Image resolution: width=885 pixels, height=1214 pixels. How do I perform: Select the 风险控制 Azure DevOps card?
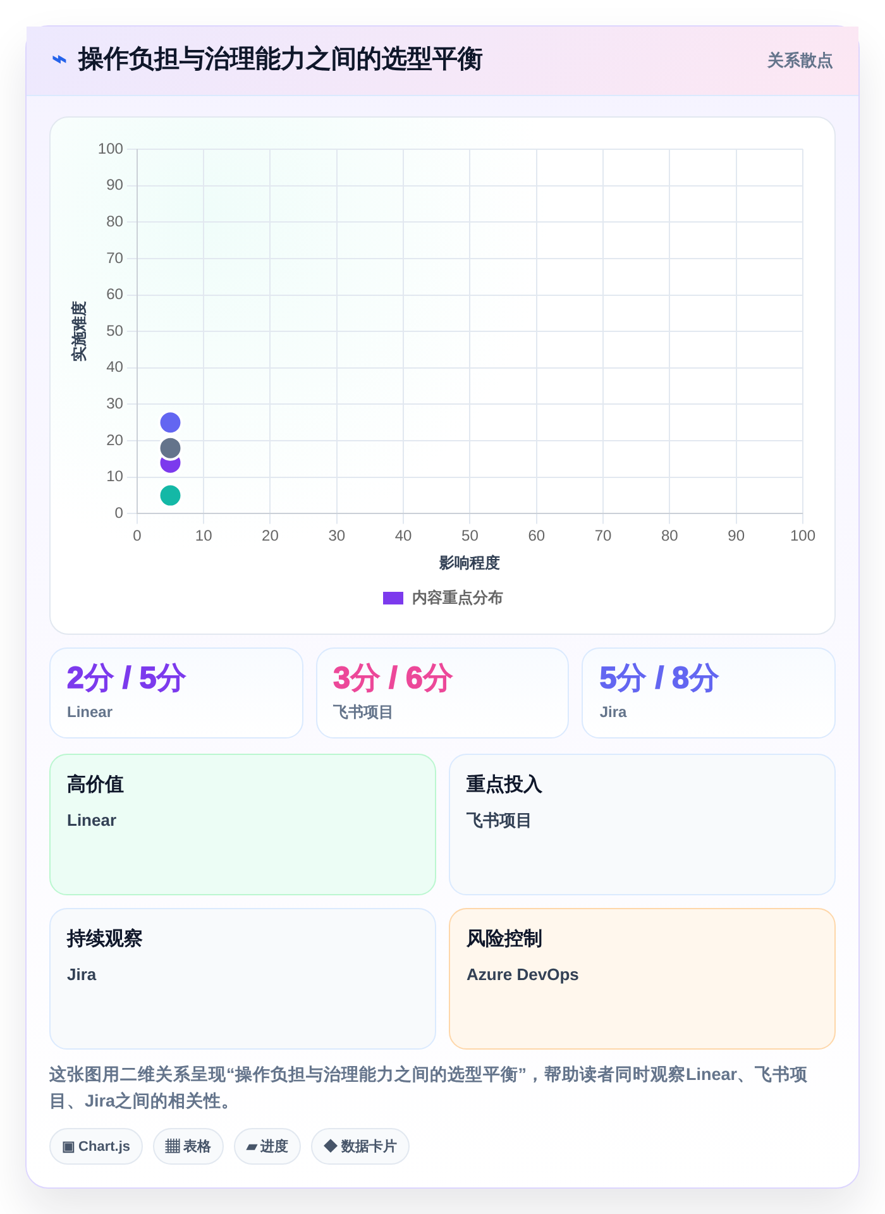(642, 979)
